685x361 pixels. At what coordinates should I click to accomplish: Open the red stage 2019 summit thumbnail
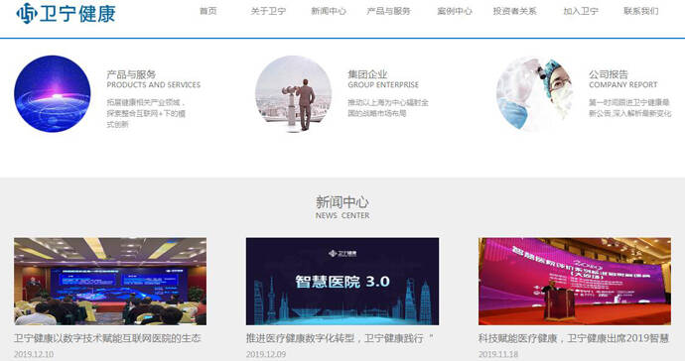click(x=575, y=281)
